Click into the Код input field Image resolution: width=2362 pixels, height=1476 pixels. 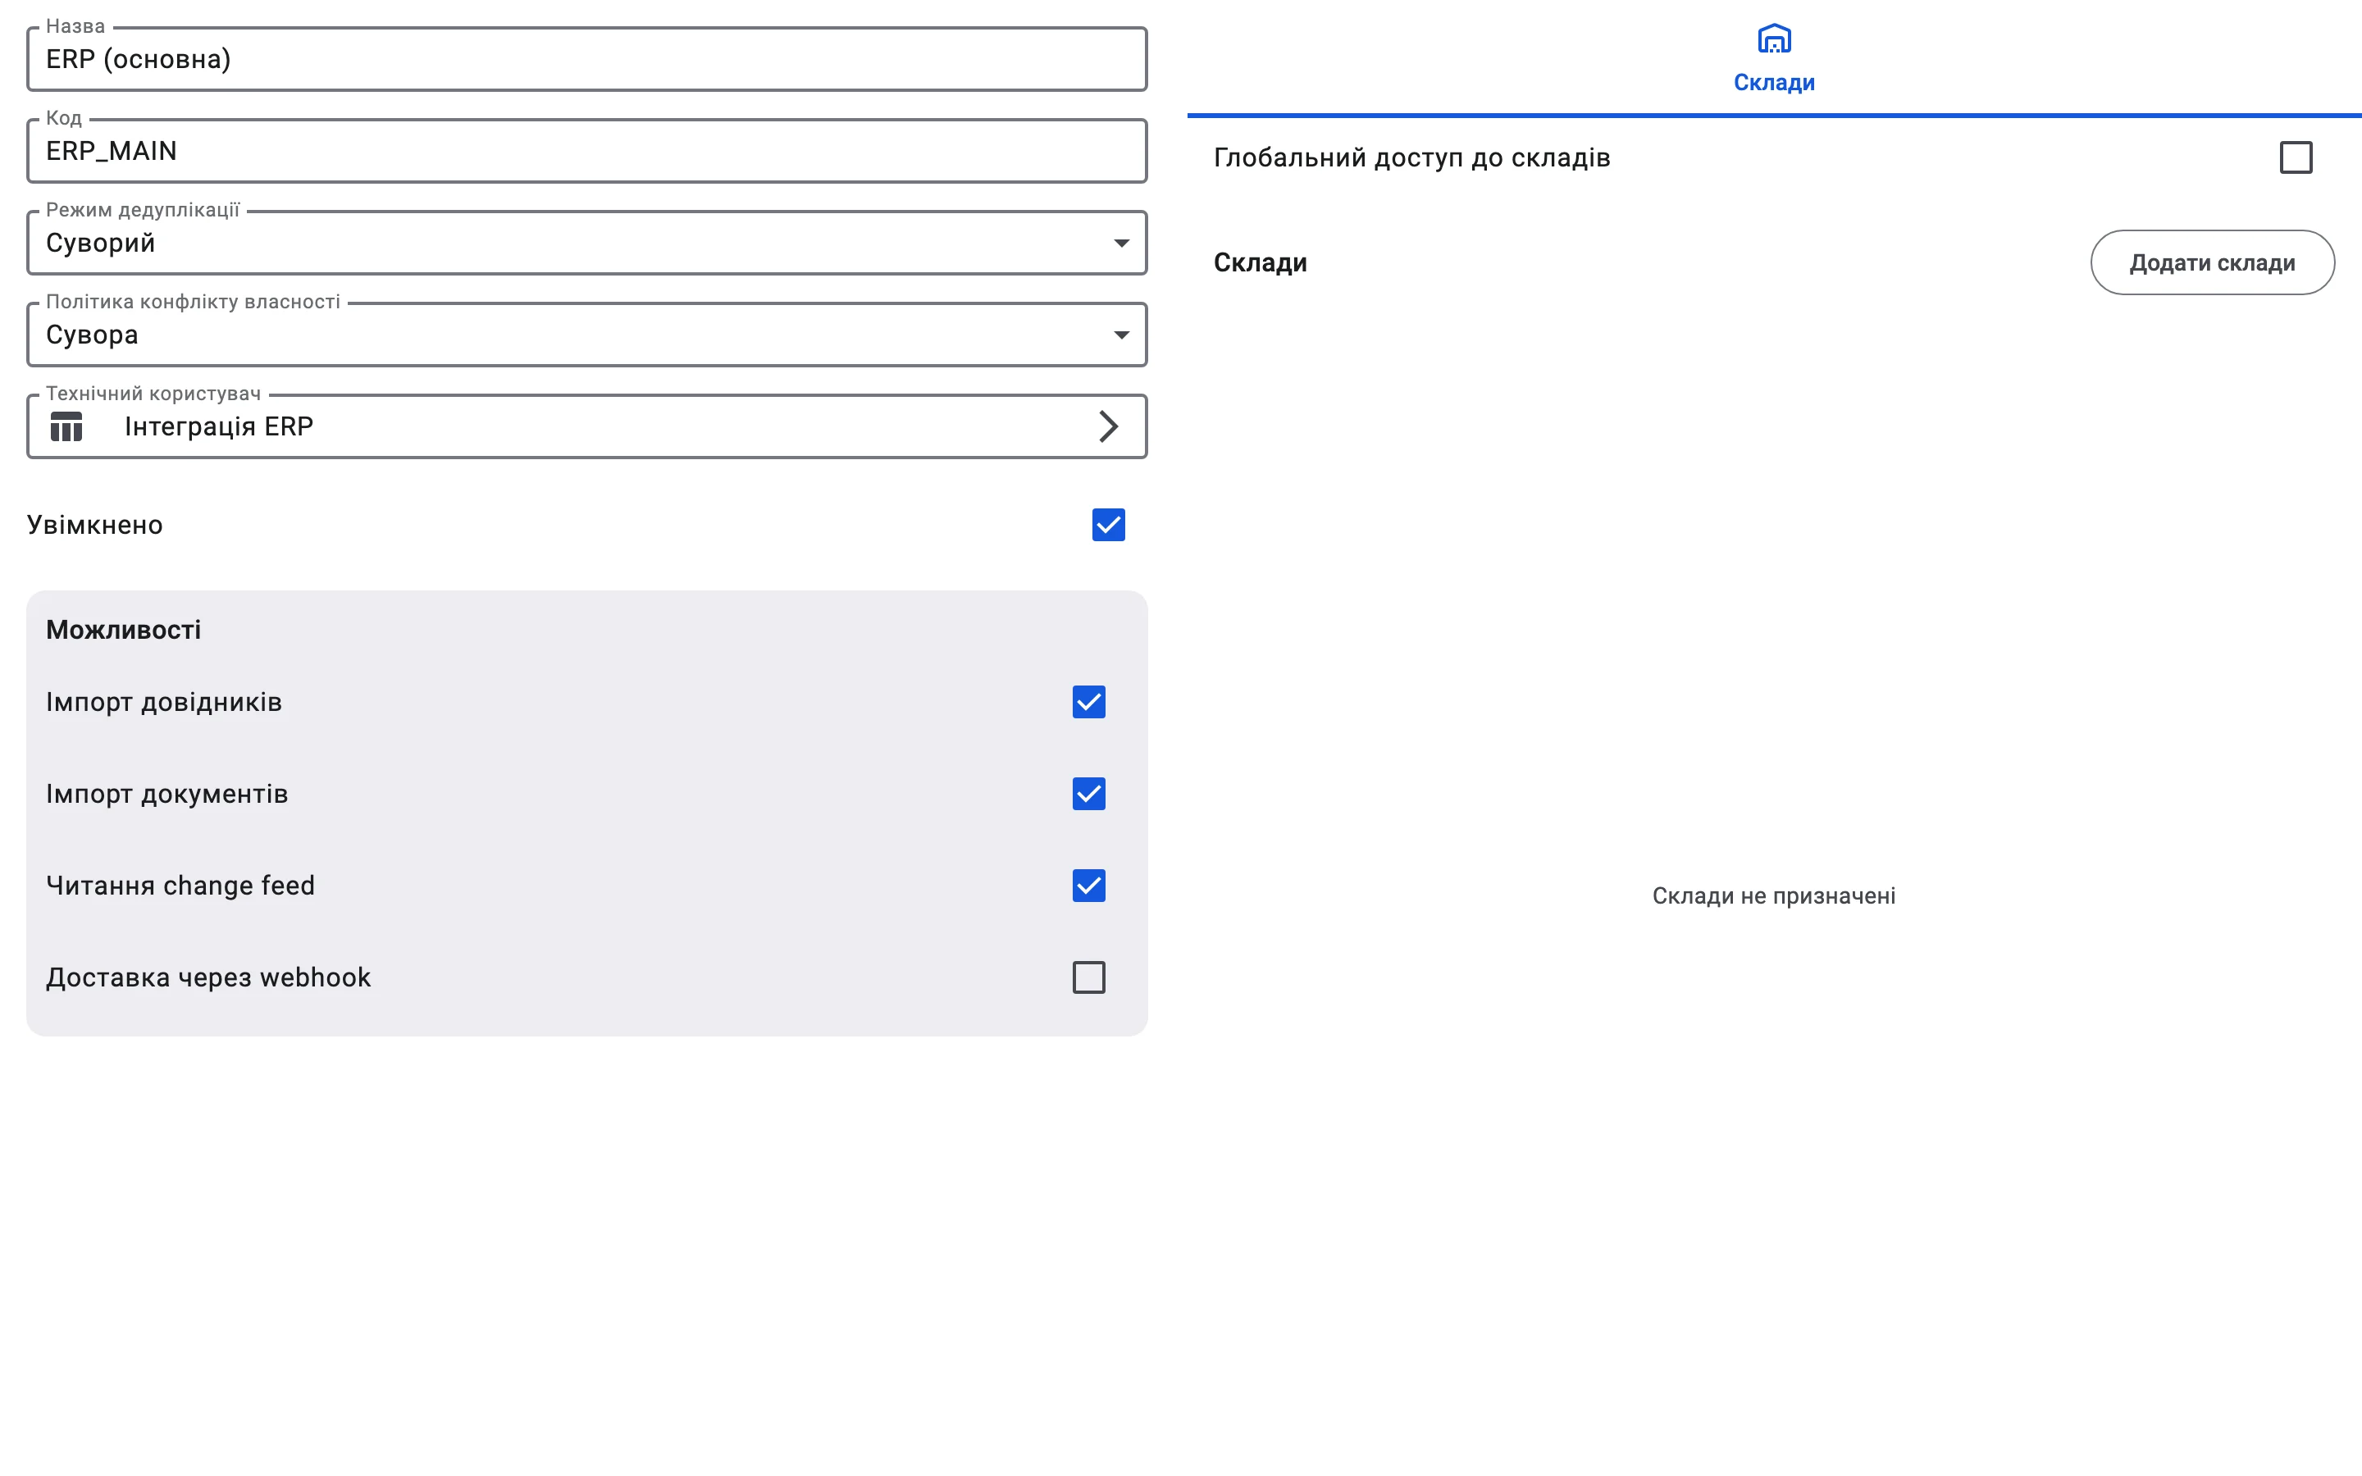click(x=586, y=152)
